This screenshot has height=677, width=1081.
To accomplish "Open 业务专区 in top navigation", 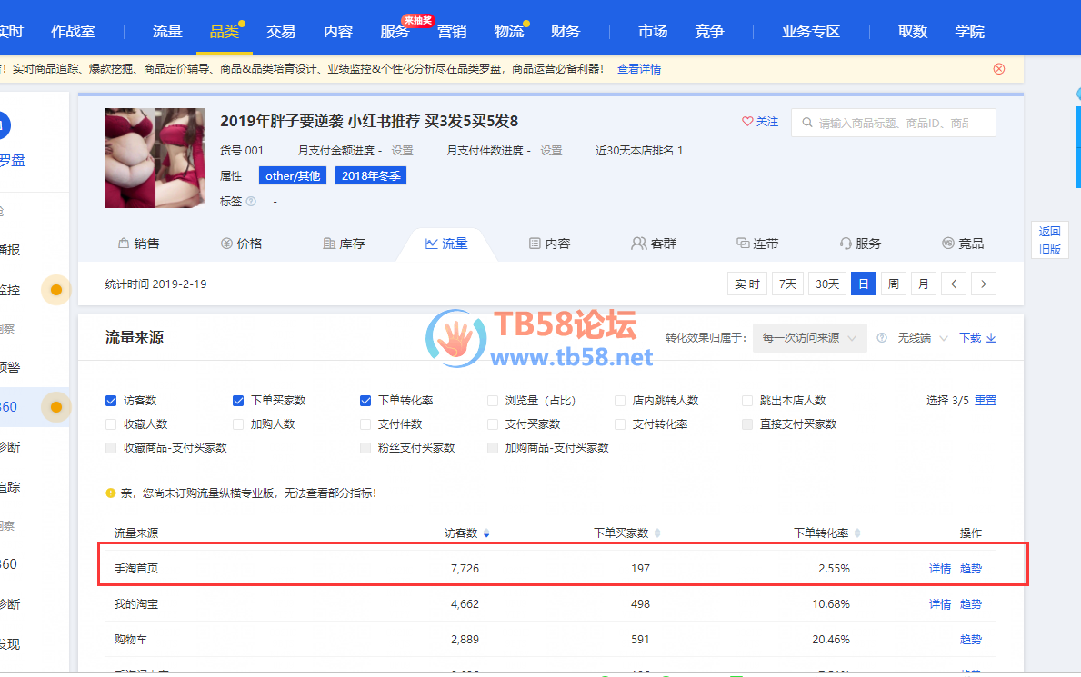I will 811,31.
